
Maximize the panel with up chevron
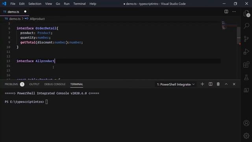point(226,84)
